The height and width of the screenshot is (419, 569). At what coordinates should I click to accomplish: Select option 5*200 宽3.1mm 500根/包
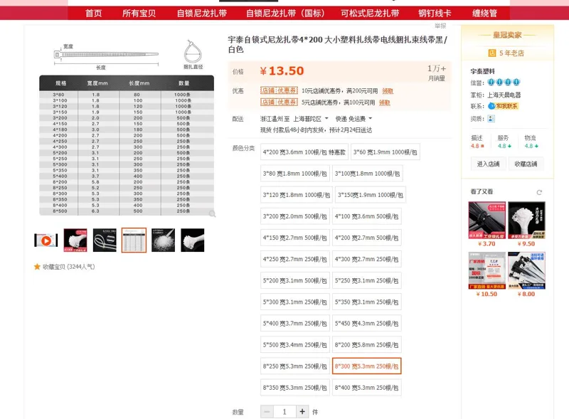294,281
